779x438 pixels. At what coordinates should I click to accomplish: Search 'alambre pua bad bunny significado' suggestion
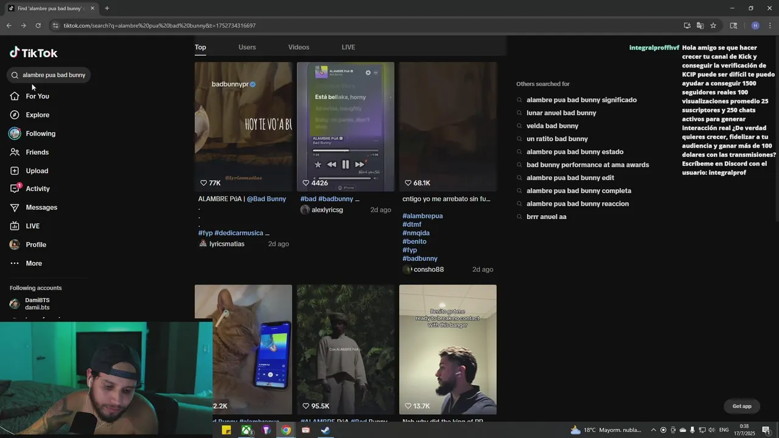point(581,100)
